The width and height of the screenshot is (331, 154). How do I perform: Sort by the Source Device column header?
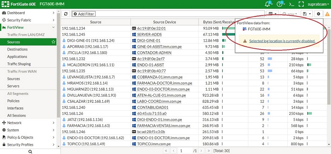164,22
